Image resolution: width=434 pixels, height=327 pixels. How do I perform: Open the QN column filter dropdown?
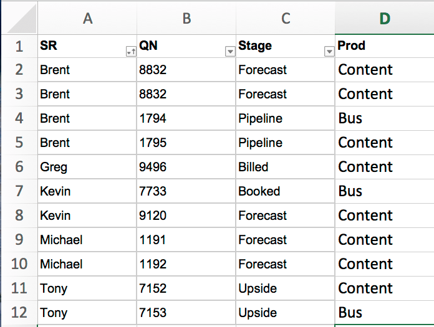(230, 52)
